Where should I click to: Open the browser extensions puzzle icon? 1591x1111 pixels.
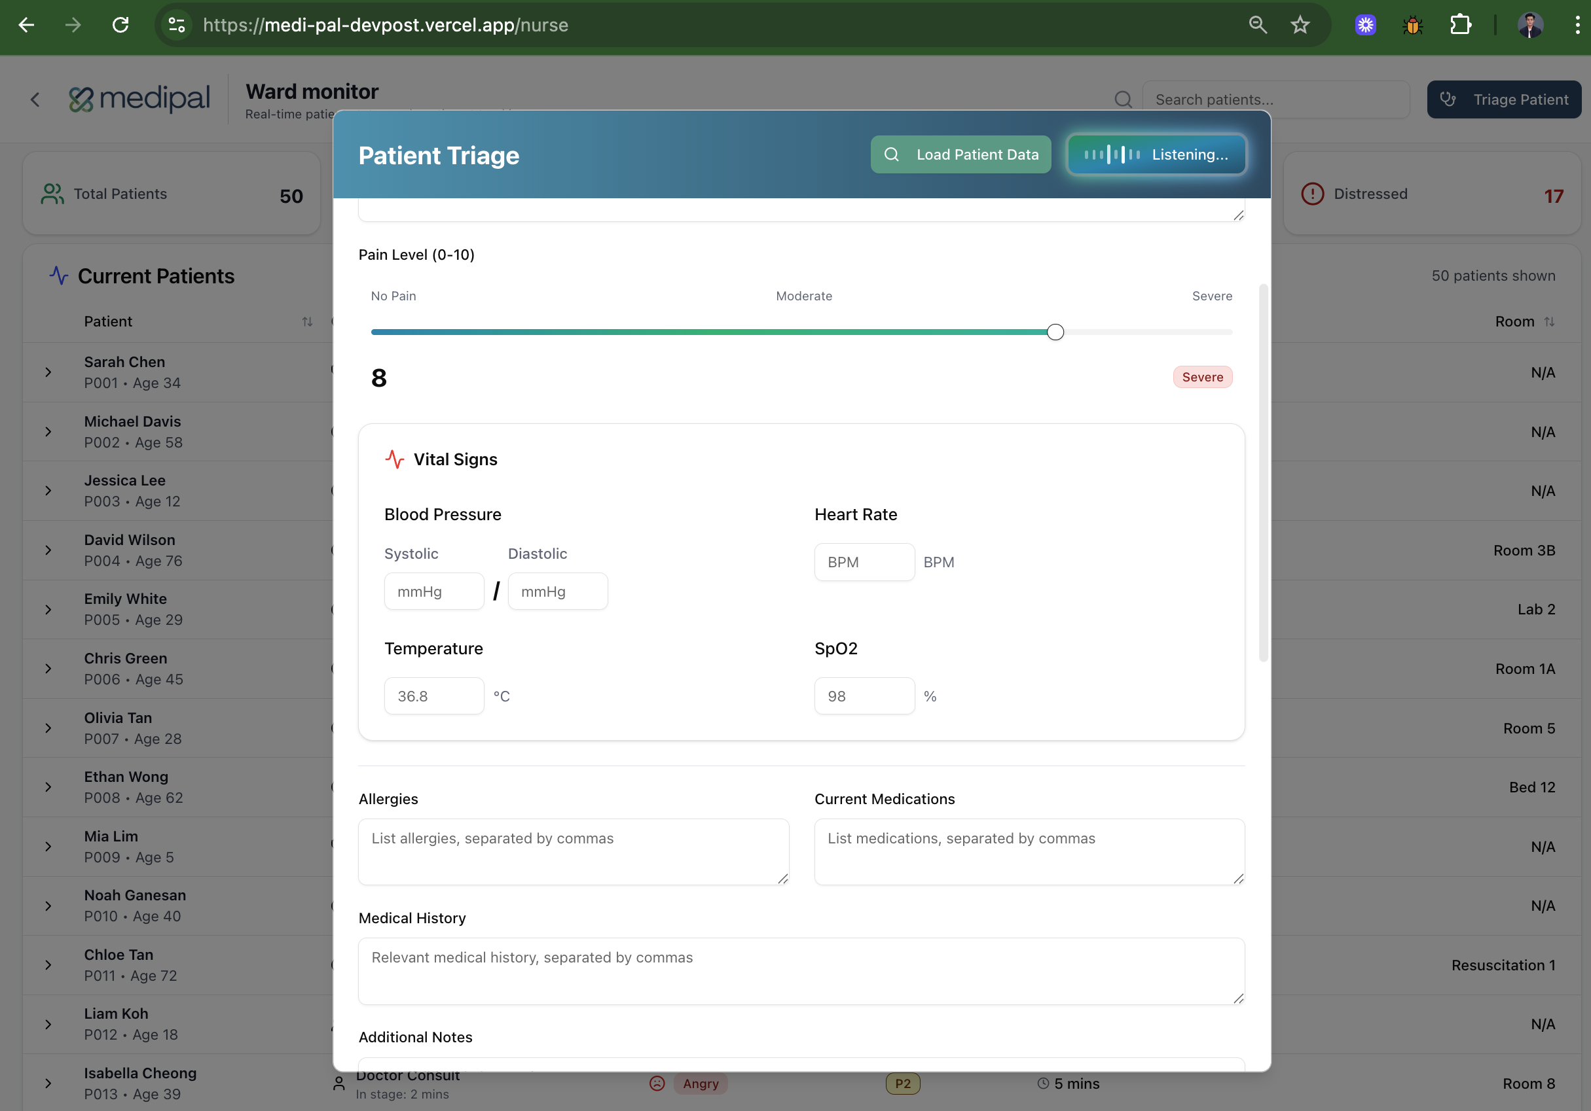[1459, 25]
